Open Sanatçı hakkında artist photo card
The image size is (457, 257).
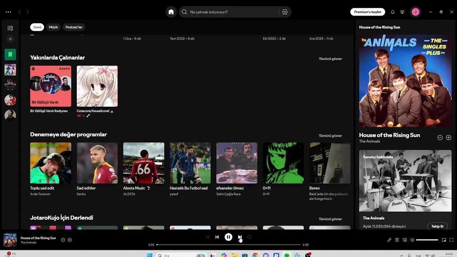pos(405,181)
